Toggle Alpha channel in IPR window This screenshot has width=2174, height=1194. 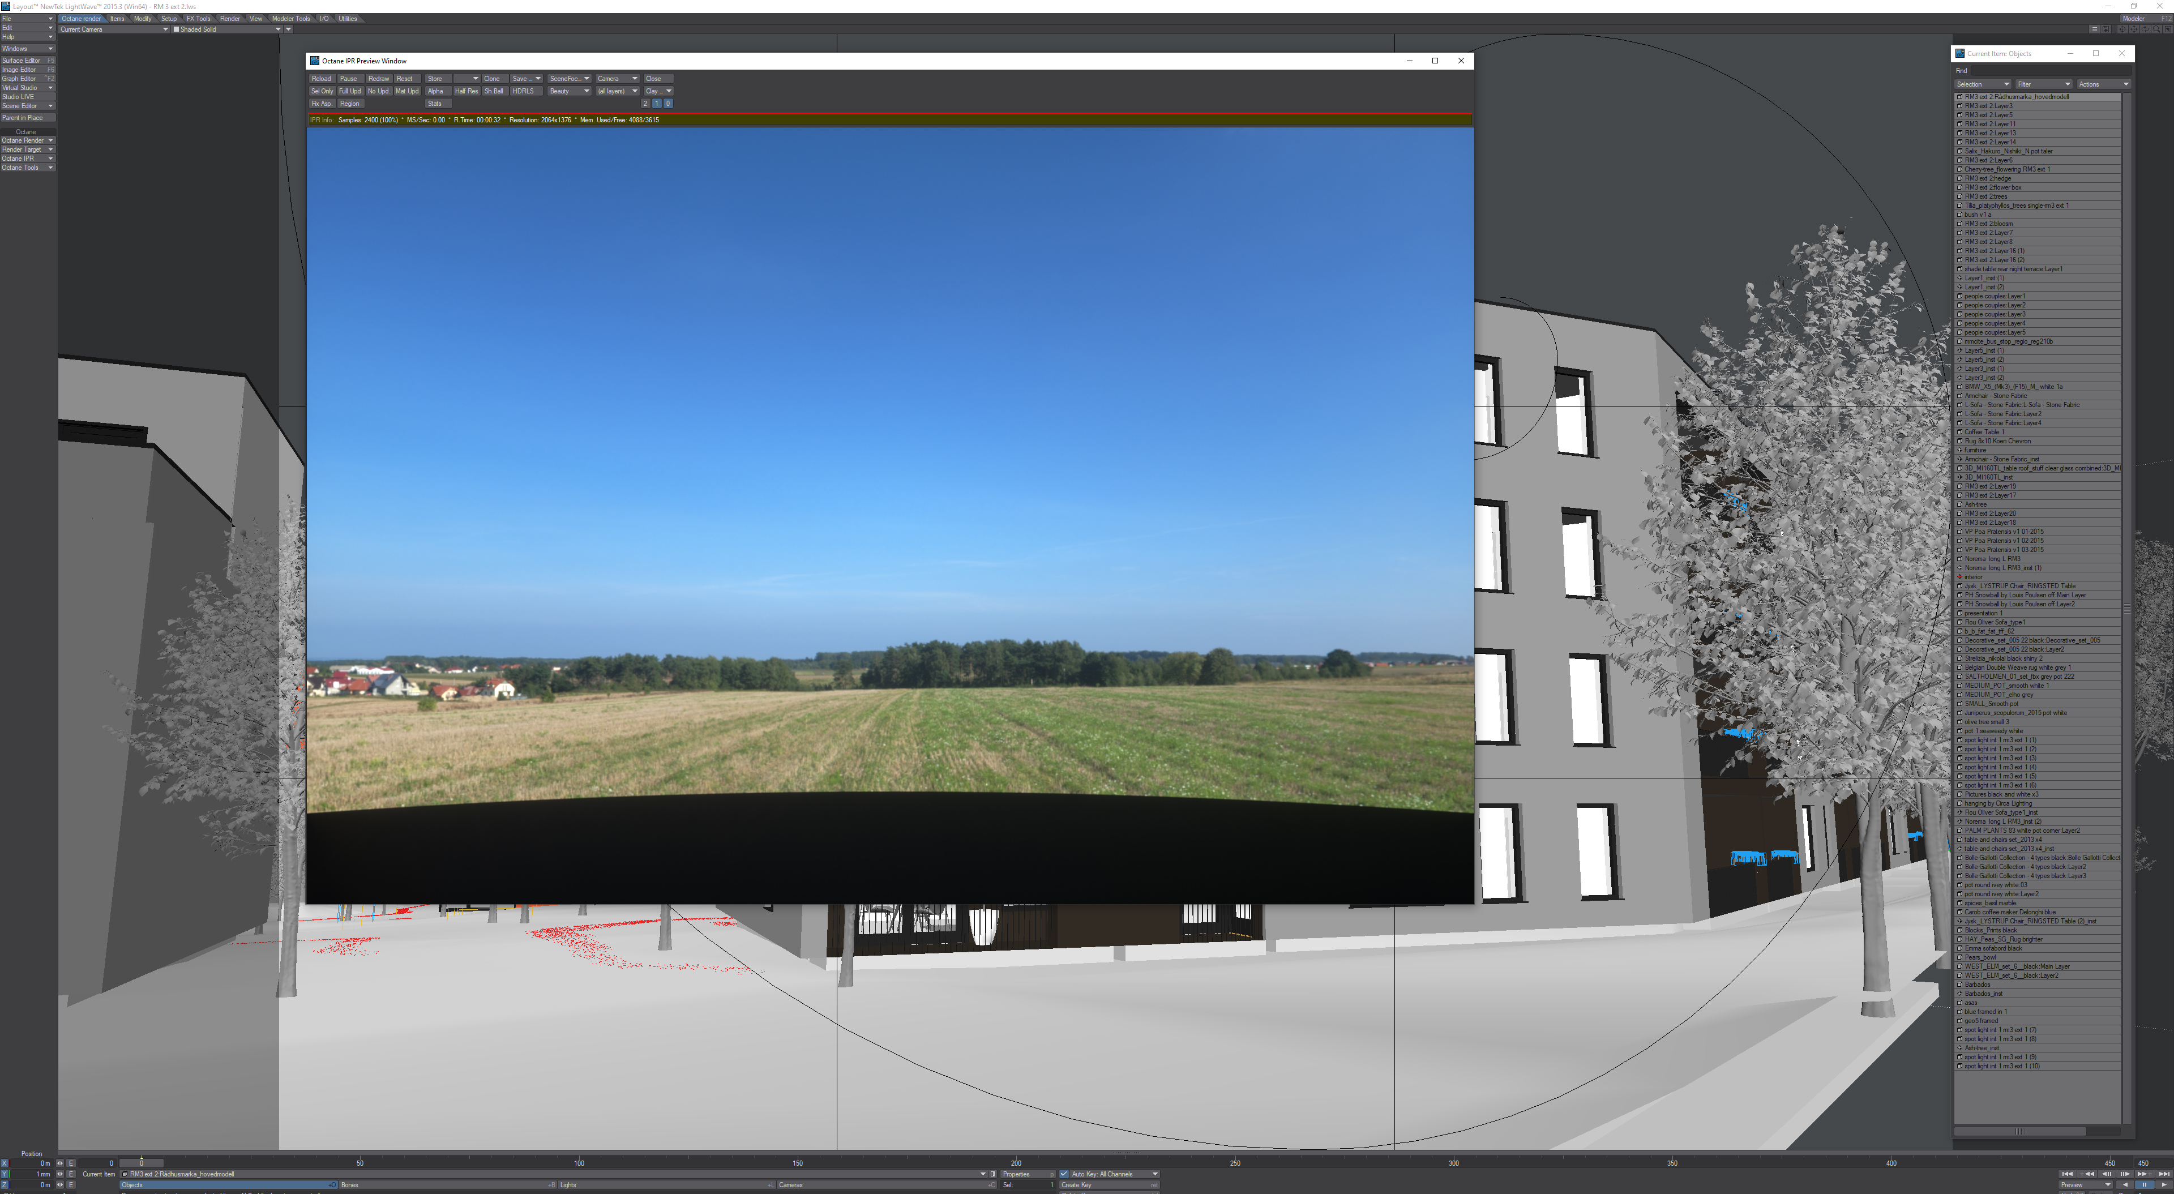[435, 91]
